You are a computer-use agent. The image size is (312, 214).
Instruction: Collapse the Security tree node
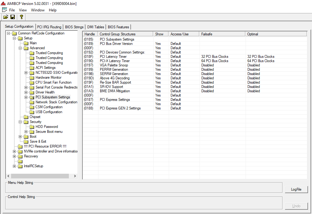click(20, 122)
